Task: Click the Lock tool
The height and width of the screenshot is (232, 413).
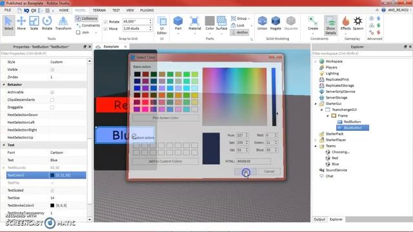Action: tap(238, 25)
